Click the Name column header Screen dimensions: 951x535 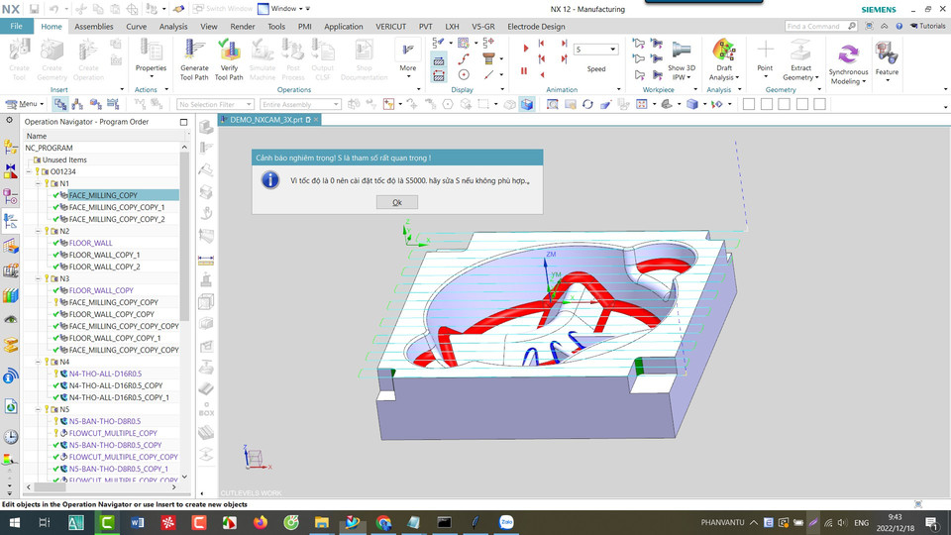tap(37, 136)
